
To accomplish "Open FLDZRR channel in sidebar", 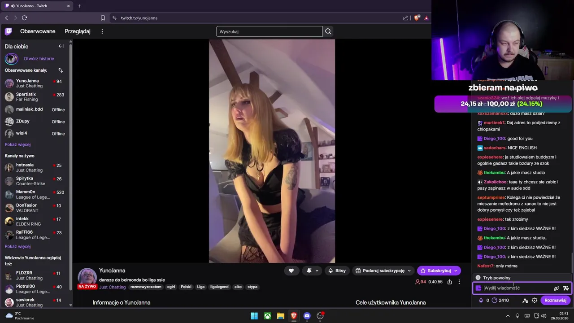I will click(35, 275).
